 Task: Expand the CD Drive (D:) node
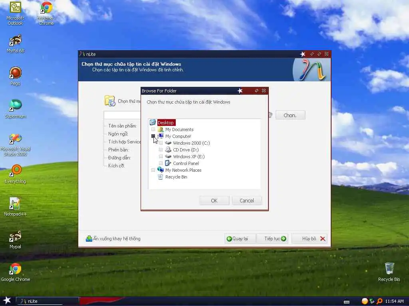tap(161, 150)
